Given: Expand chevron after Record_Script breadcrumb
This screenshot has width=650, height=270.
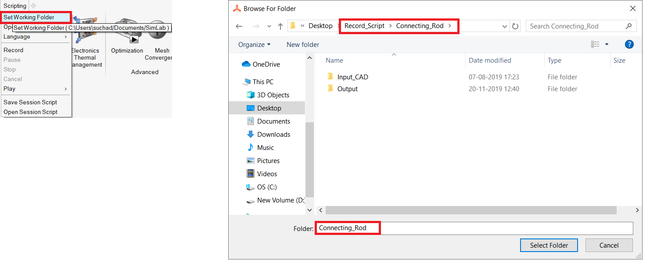Looking at the screenshot, I should point(390,26).
